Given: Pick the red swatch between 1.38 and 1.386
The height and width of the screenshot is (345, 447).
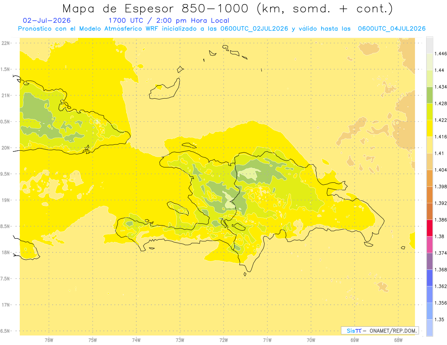Looking at the screenshot, I should coord(429,228).
